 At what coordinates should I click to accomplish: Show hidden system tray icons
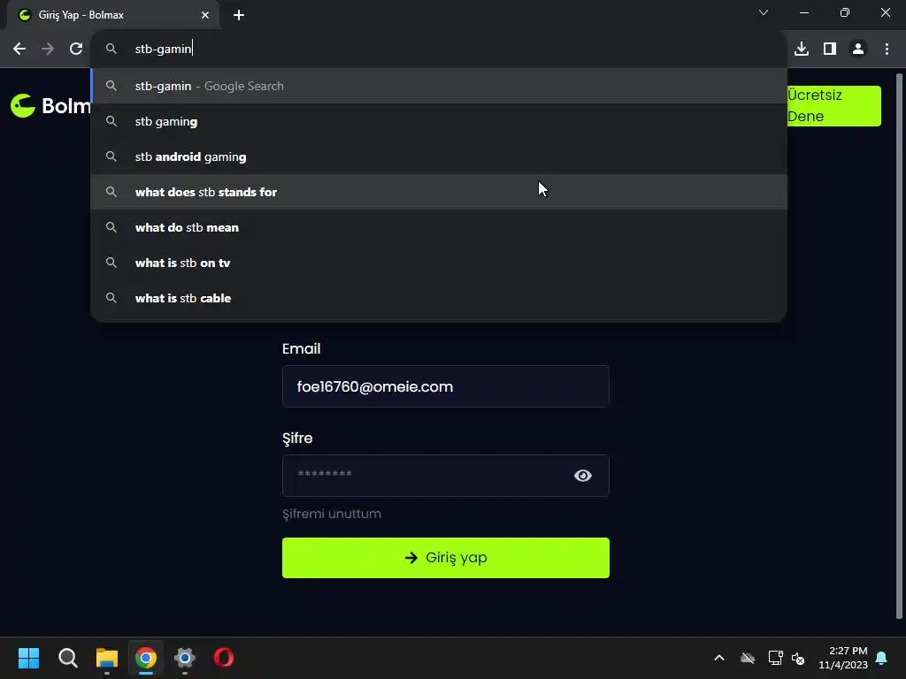pyautogui.click(x=719, y=658)
